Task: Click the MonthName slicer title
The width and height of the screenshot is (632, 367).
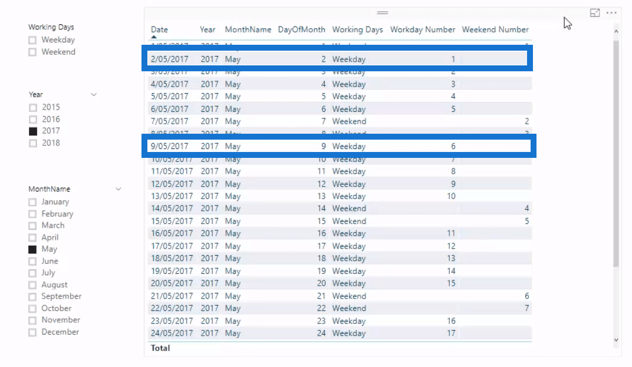Action: coord(49,189)
